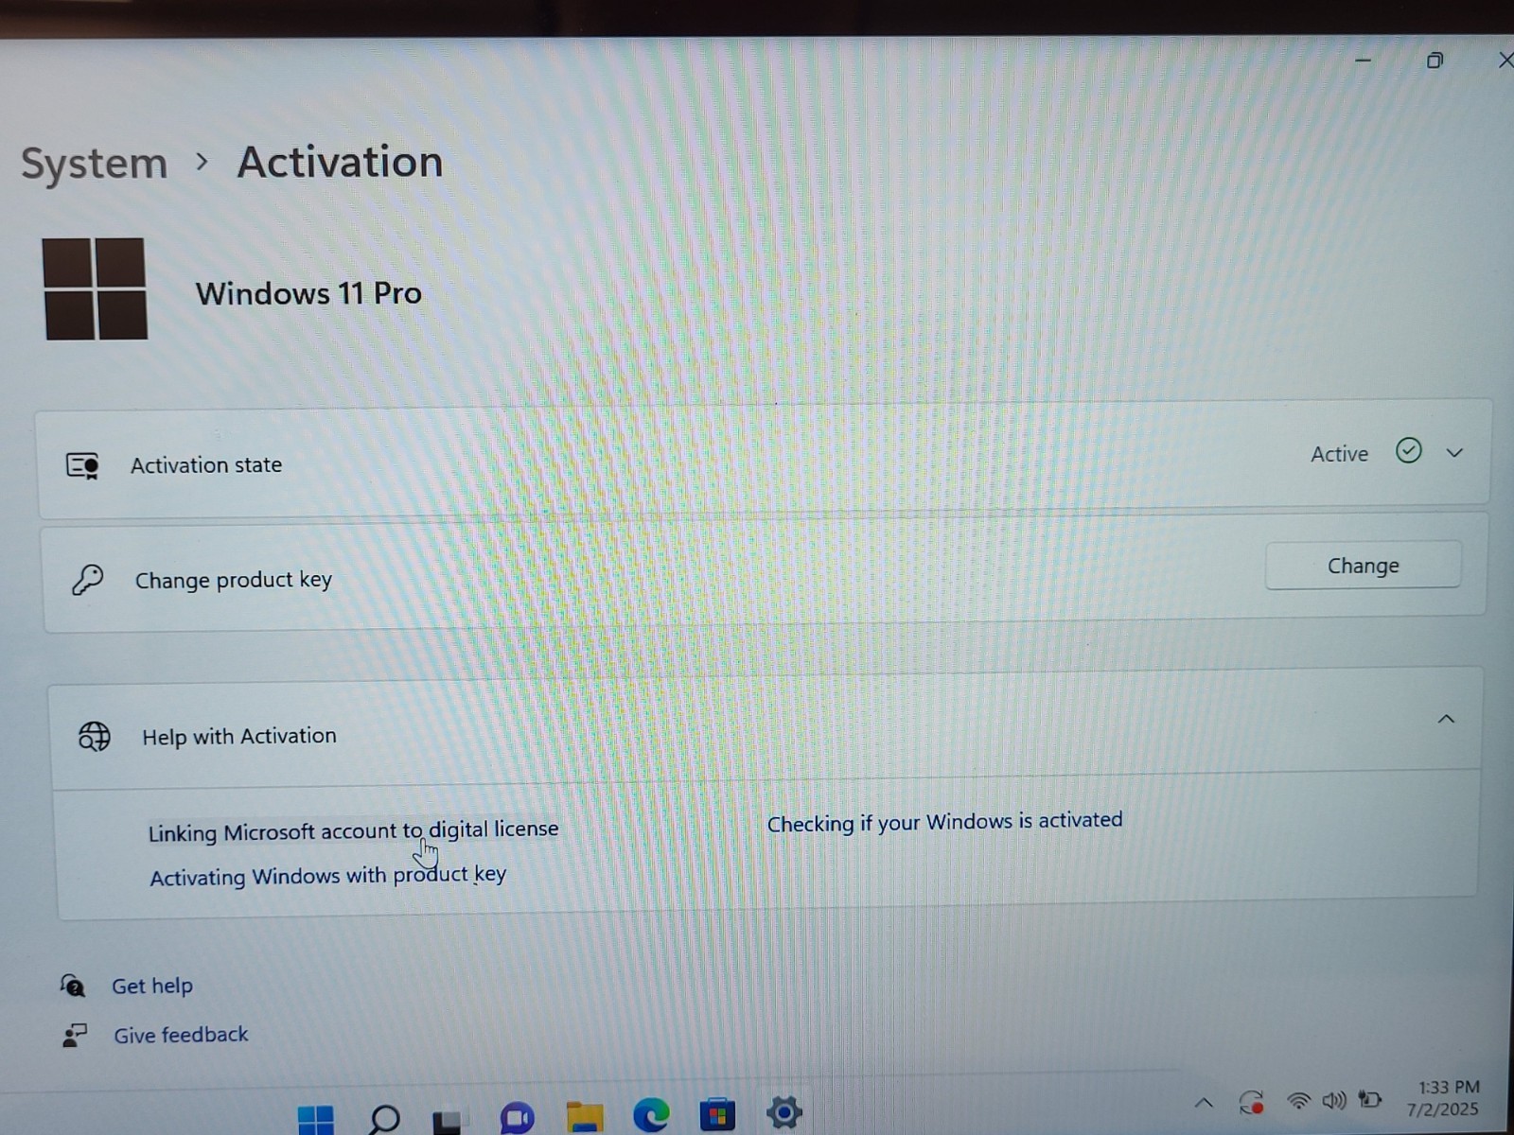Screen dimensions: 1514x1135
Task: Click the sync status tray icon
Action: (1251, 1103)
